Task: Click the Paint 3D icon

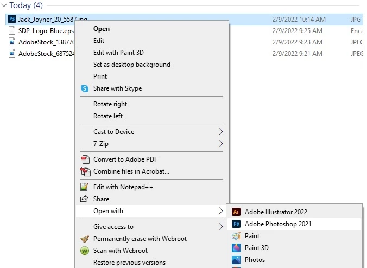Action: tap(236, 248)
